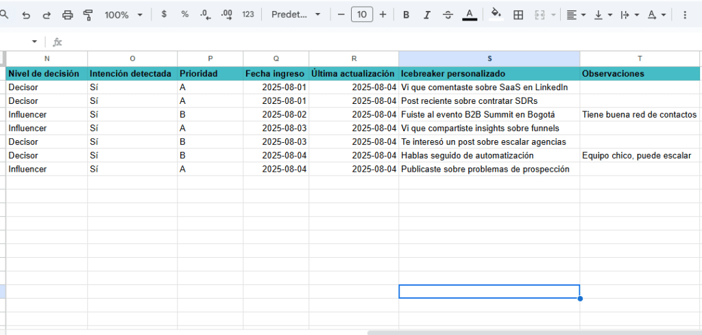
Task: Format as percent
Action: click(185, 14)
